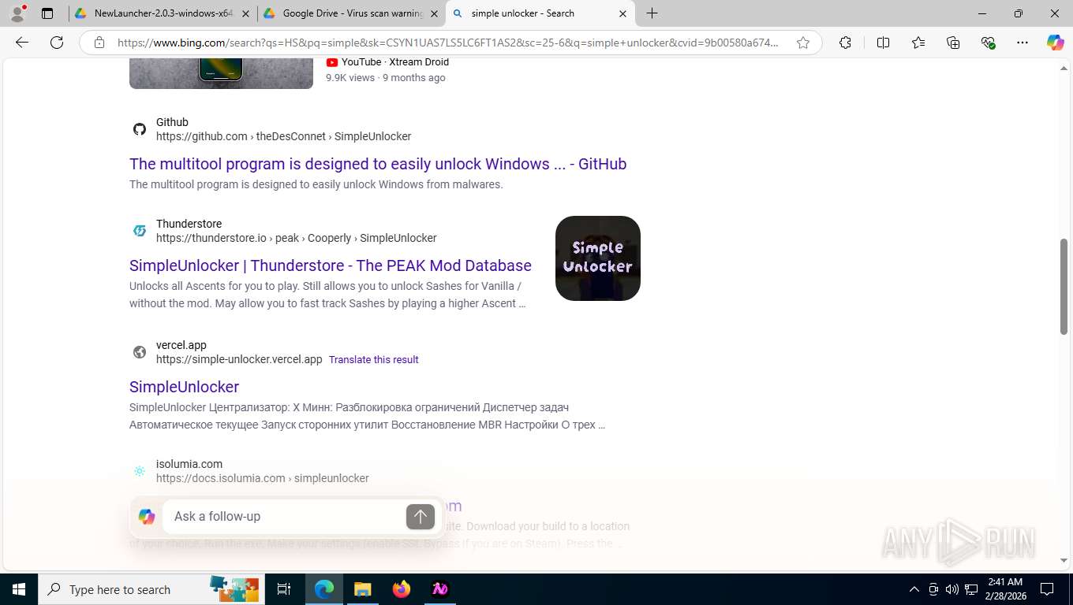Screen dimensions: 1073x605
Task: Launch Firefox from taskbar
Action: tap(402, 589)
